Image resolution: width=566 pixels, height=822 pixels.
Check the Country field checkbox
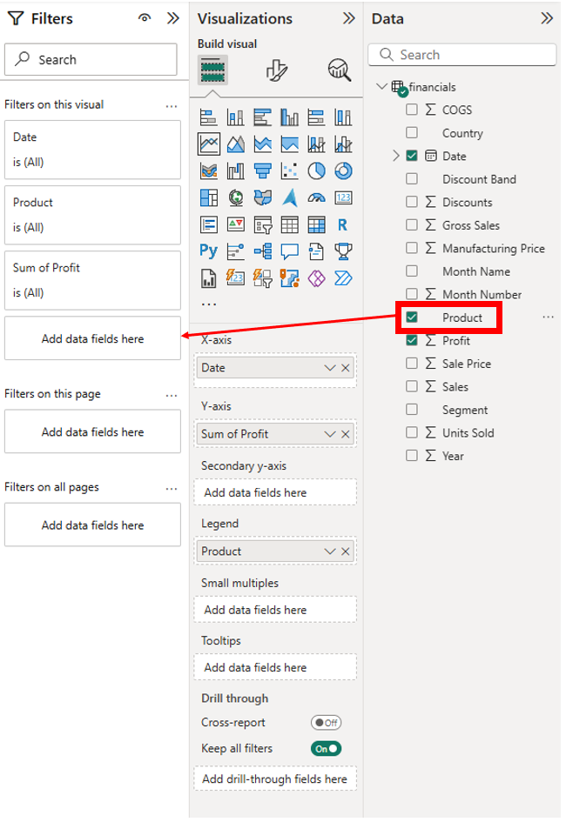(412, 132)
